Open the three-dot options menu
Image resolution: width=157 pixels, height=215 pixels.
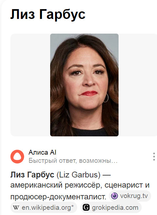point(154,157)
